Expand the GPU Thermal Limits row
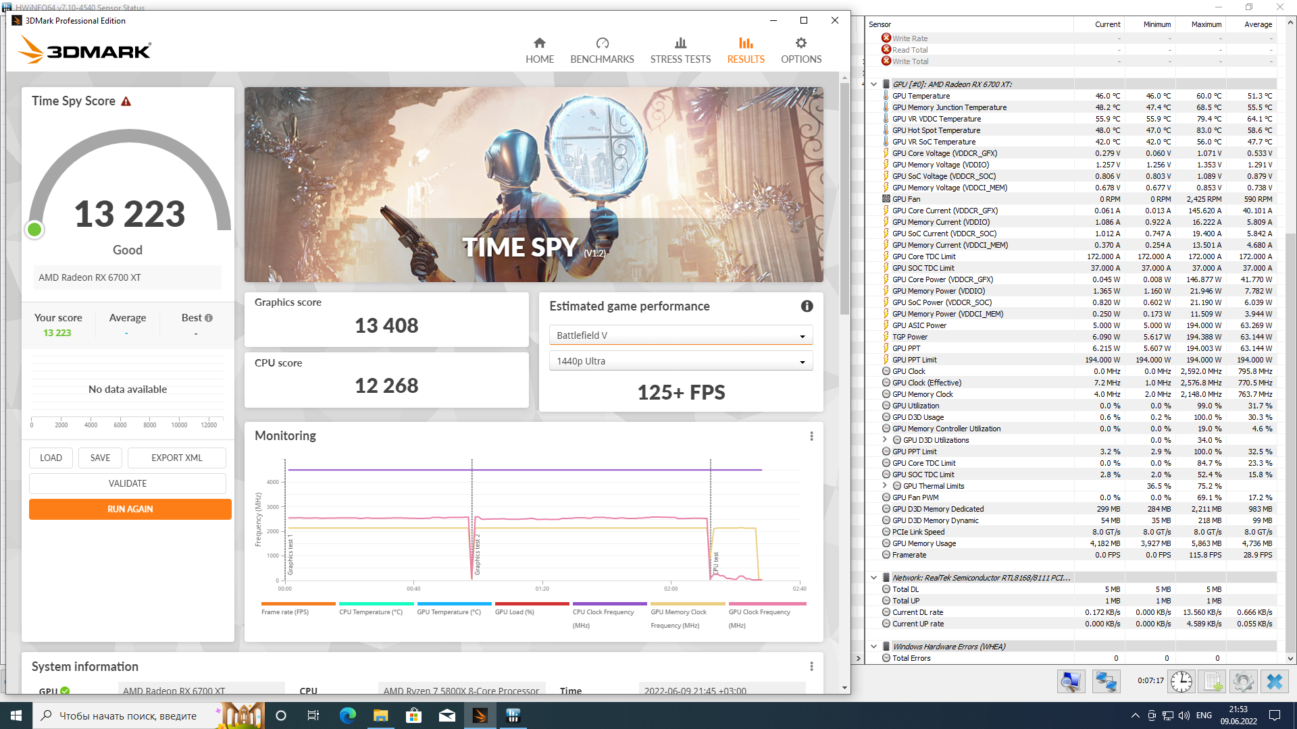The height and width of the screenshot is (729, 1297). [884, 485]
